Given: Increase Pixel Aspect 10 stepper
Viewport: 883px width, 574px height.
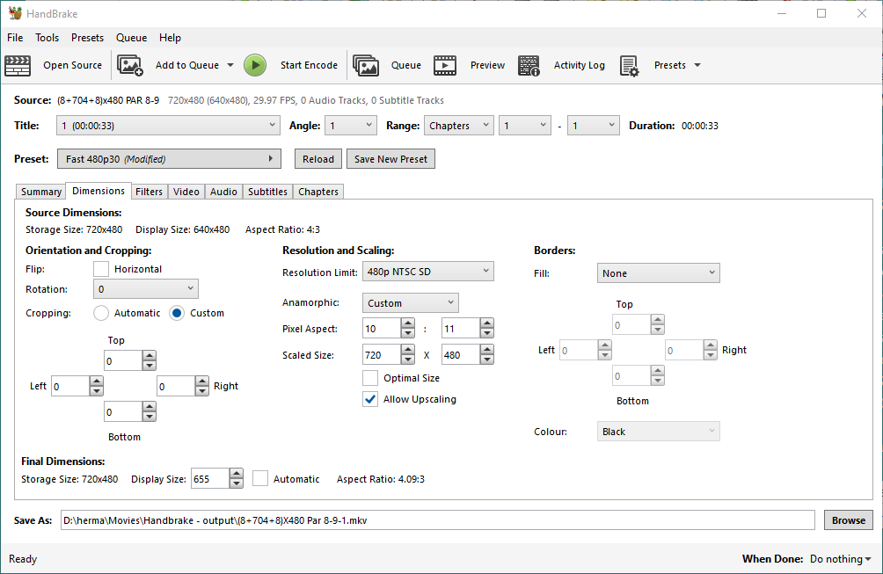Looking at the screenshot, I should click(408, 323).
